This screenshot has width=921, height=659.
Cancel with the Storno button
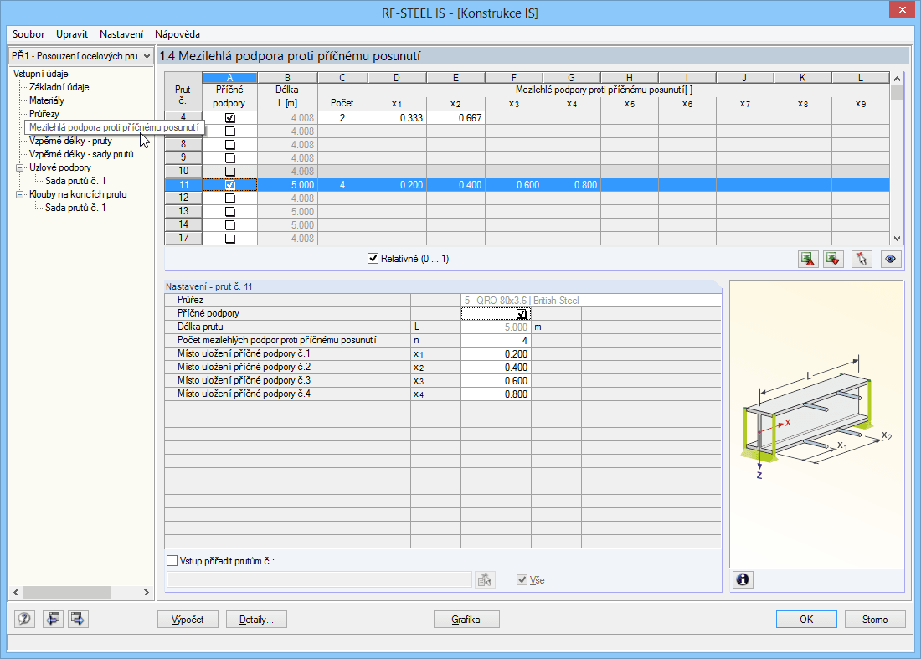875,619
